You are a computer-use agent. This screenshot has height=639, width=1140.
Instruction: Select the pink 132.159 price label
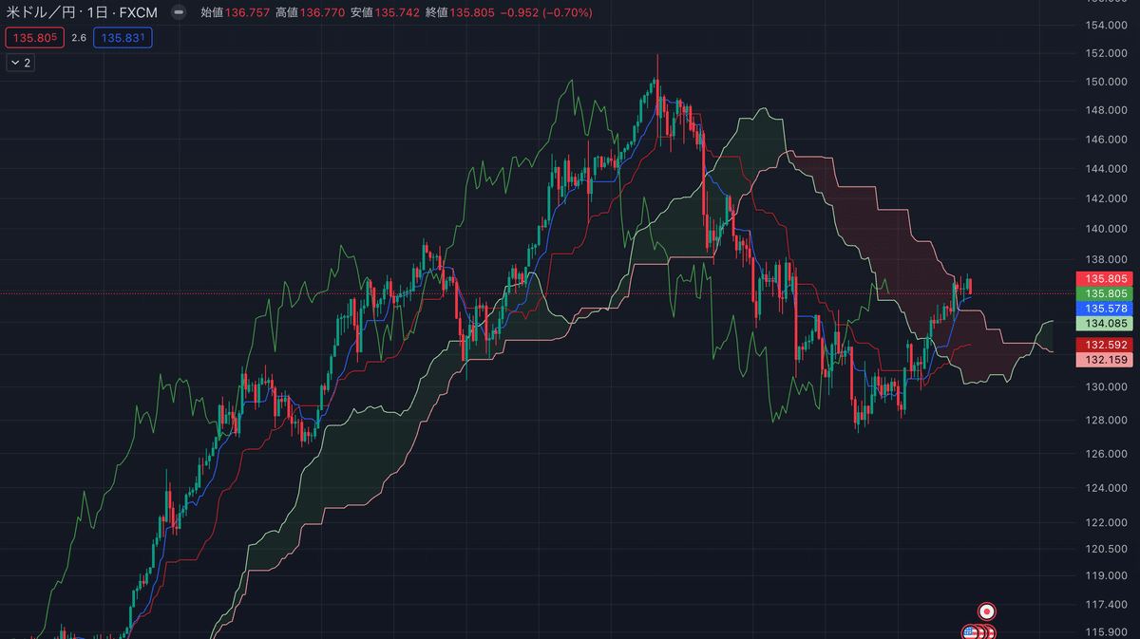tap(1105, 360)
